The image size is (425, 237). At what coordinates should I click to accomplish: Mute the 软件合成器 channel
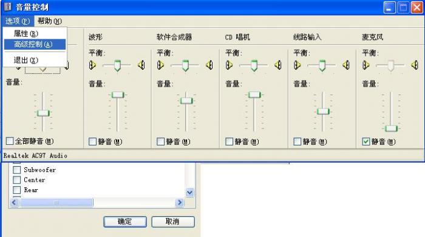coord(160,141)
